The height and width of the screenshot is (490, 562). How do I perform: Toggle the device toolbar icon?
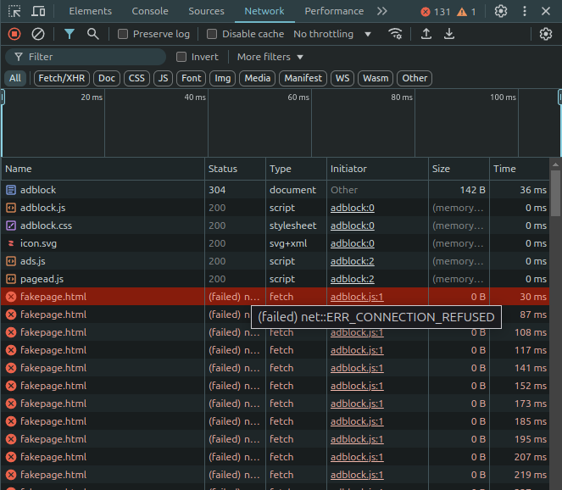(x=38, y=12)
